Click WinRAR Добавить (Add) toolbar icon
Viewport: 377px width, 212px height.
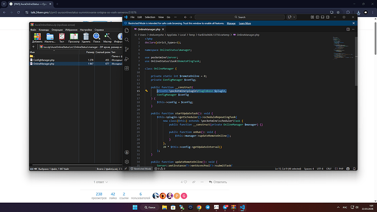(37, 38)
